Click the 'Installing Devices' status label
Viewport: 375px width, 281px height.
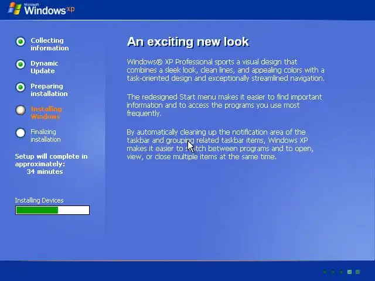pyautogui.click(x=39, y=200)
